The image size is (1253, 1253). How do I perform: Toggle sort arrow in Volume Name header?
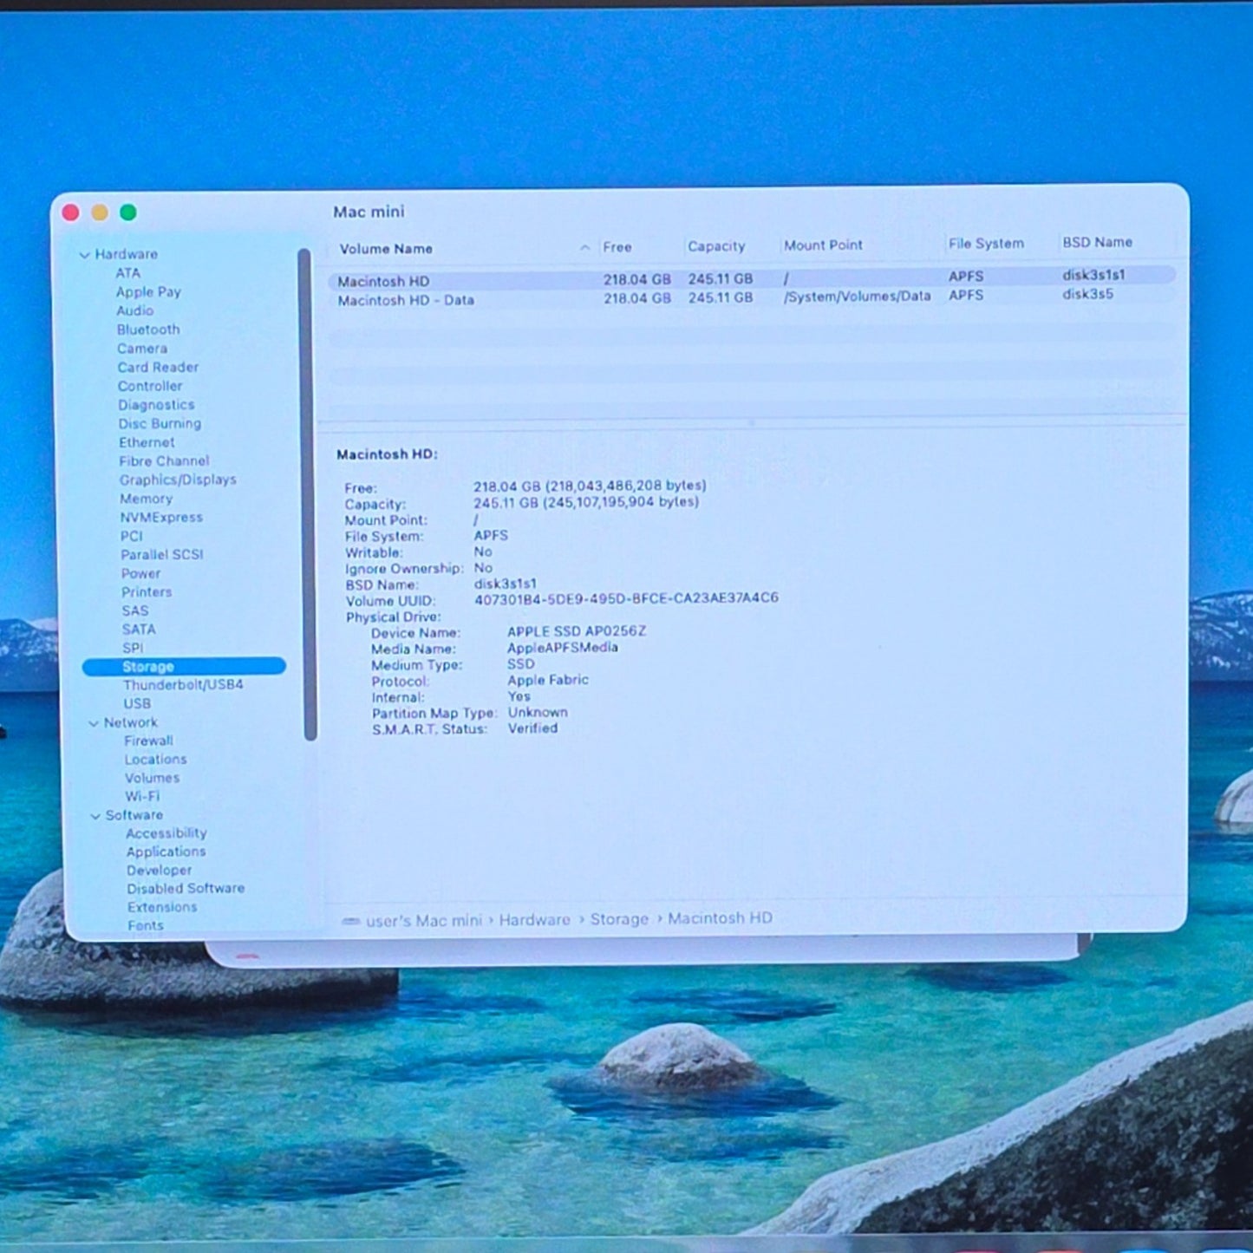[x=585, y=248]
